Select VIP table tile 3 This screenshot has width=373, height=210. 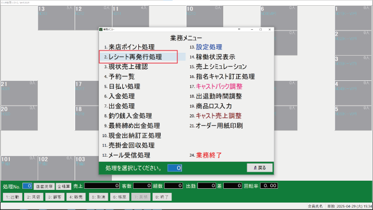[353, 68]
